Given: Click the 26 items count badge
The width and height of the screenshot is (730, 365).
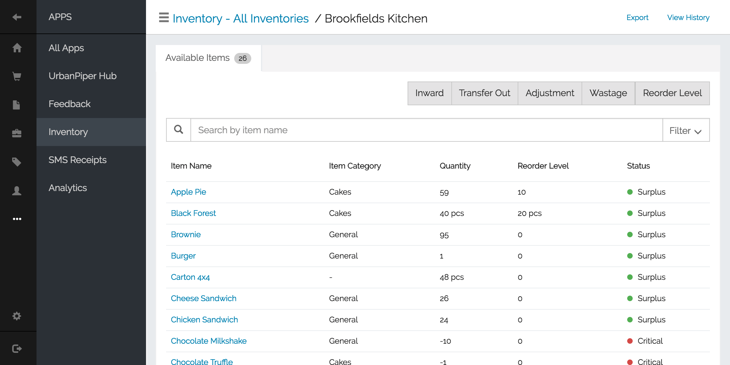Looking at the screenshot, I should 242,58.
